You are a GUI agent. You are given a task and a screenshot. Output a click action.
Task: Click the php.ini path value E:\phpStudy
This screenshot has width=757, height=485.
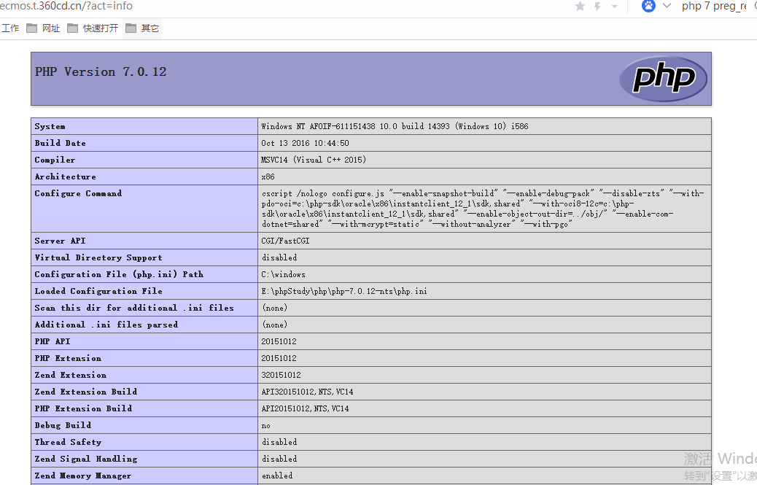pyautogui.click(x=344, y=291)
